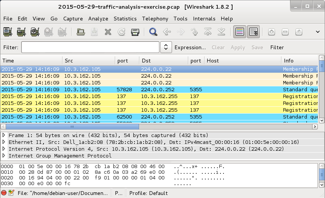Open the File menu
The width and height of the screenshot is (325, 198).
pyautogui.click(x=8, y=19)
